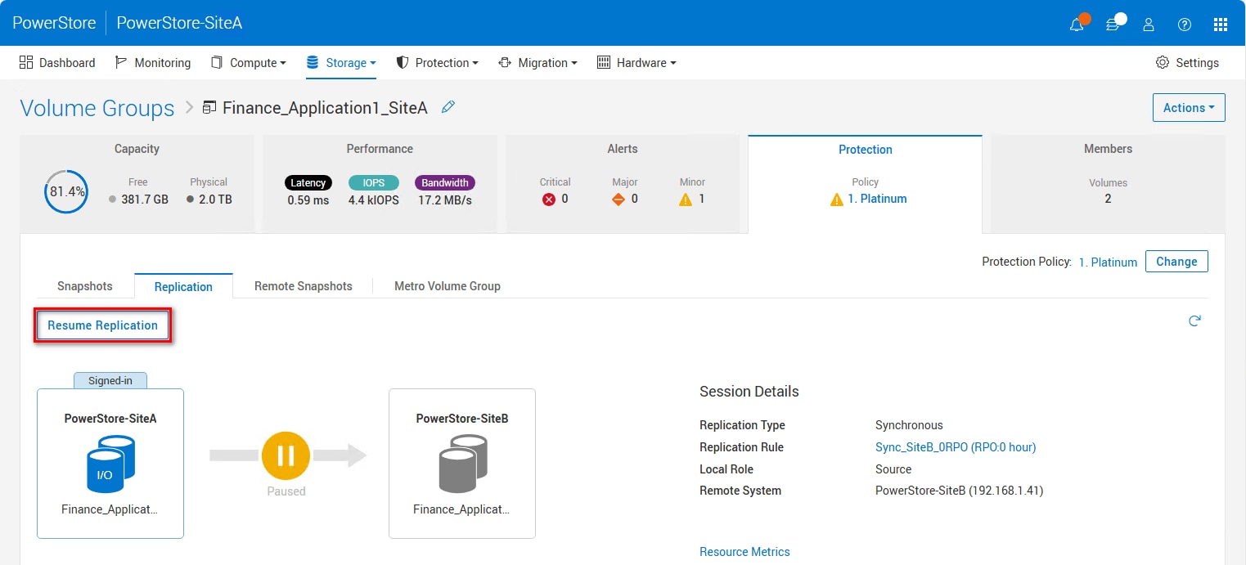Open the 1. Platinum protection policy link

click(x=1108, y=262)
